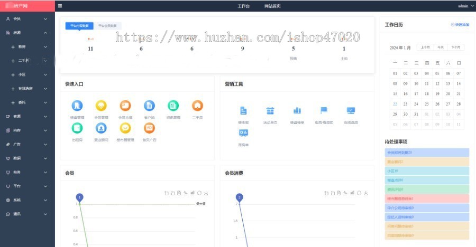Jump to today 今天 in calendar
This screenshot has height=247, width=476.
441,47
